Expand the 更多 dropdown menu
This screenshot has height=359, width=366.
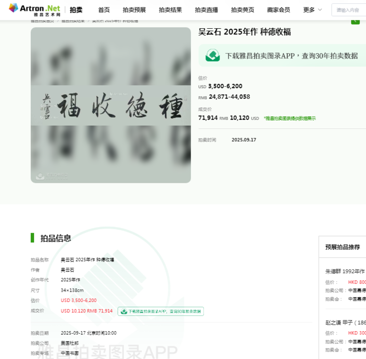pyautogui.click(x=312, y=10)
